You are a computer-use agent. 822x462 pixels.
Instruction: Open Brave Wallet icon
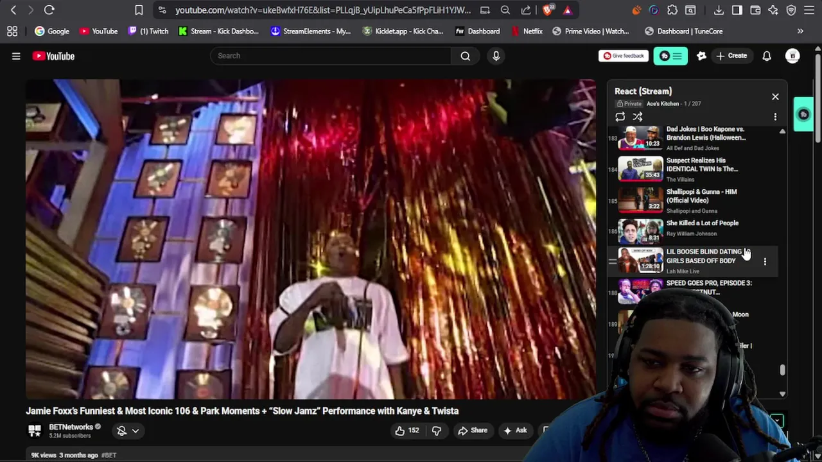[755, 10]
